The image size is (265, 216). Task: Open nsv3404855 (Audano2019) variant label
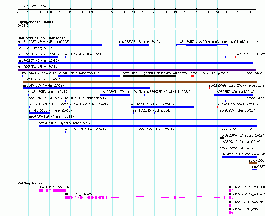click(x=43, y=85)
